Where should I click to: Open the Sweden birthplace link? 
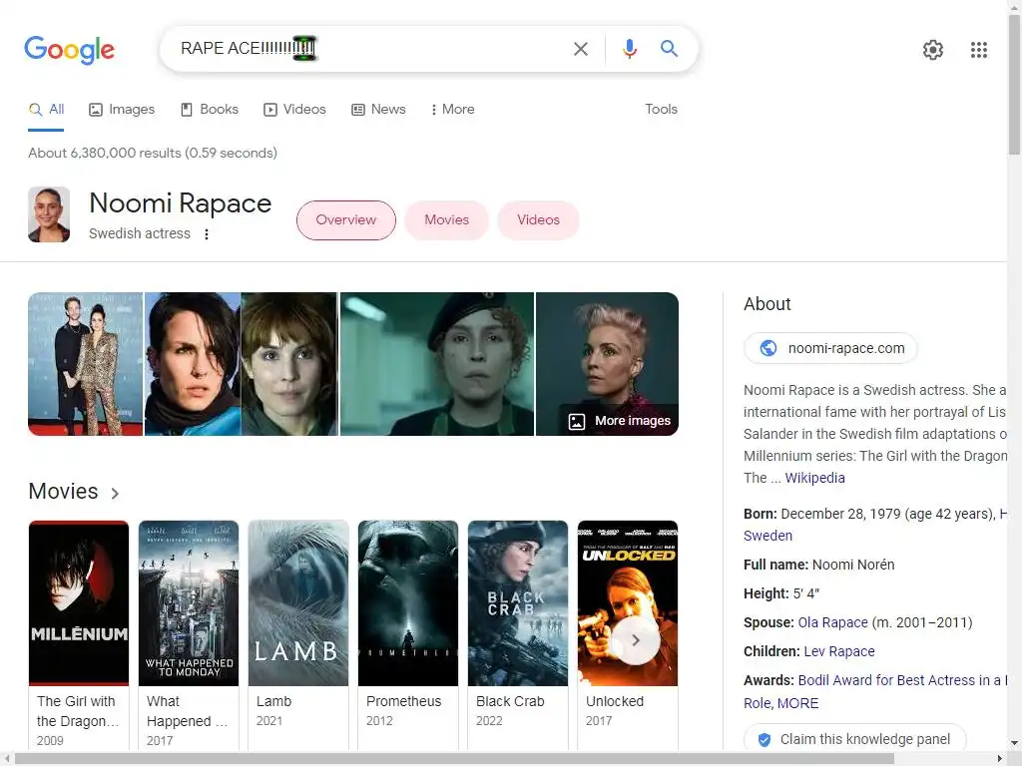767,536
